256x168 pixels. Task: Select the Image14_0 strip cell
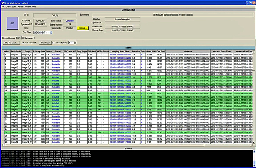pos(27,133)
